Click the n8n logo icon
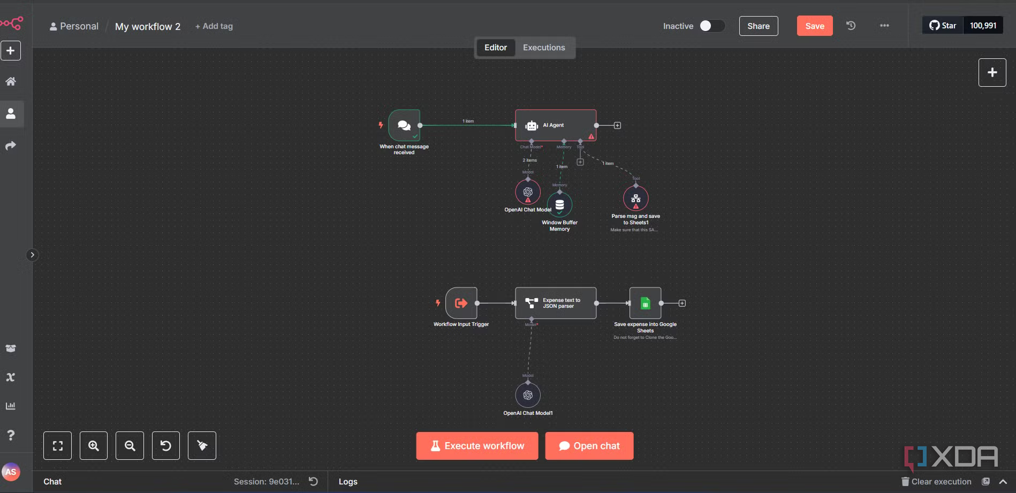The image size is (1016, 493). click(11, 23)
